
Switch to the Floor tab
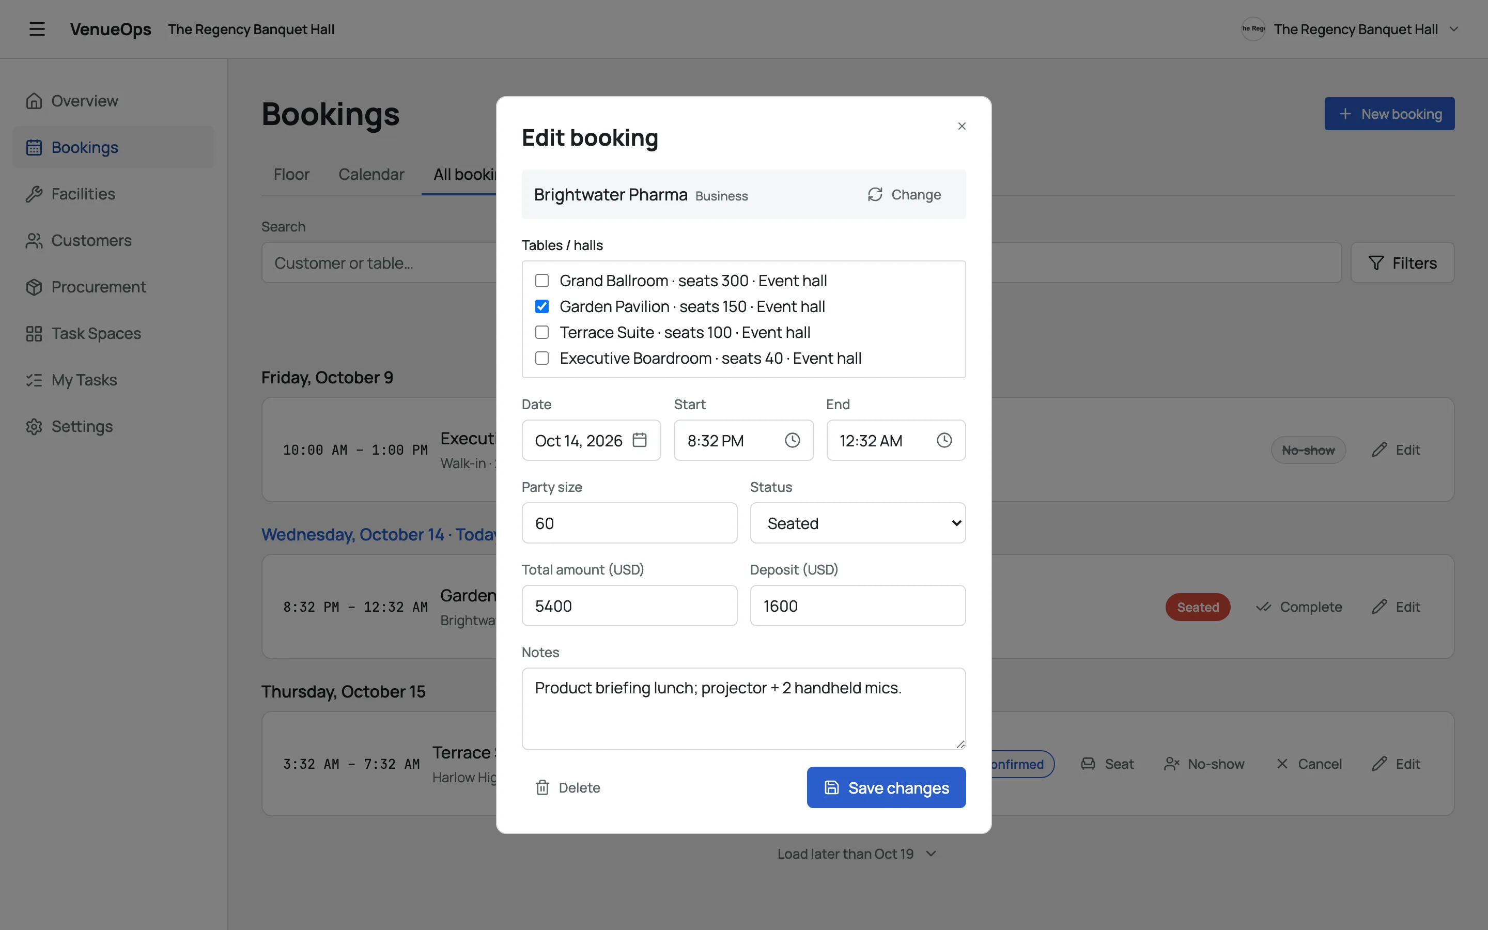[x=291, y=174]
